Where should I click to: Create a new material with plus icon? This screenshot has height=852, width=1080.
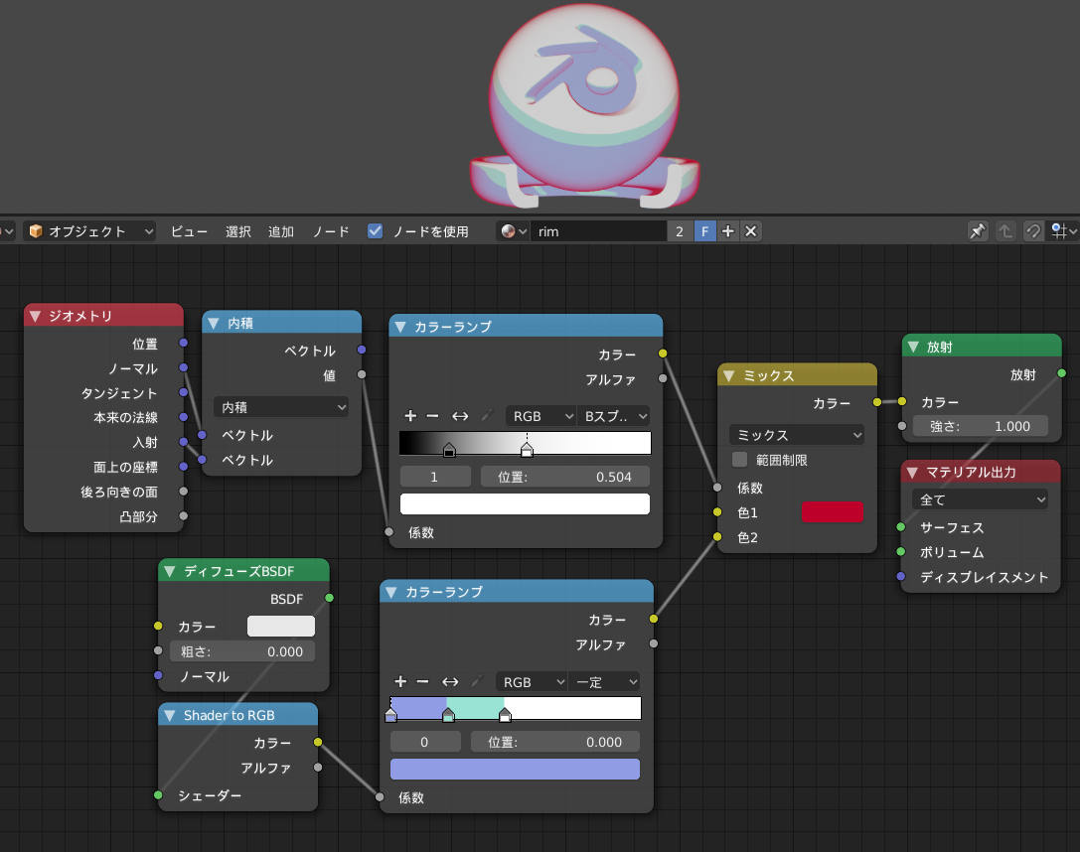pyautogui.click(x=728, y=231)
